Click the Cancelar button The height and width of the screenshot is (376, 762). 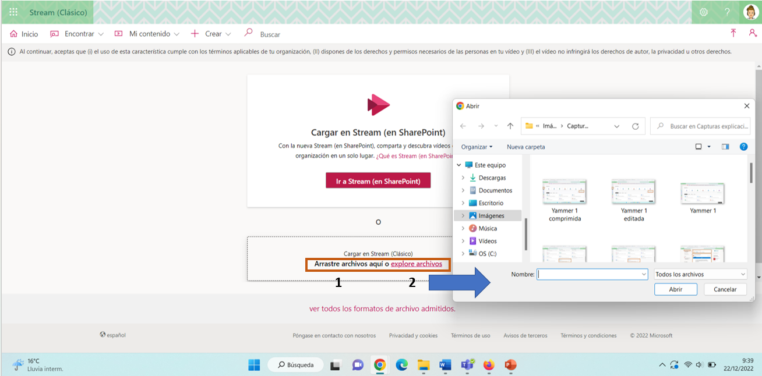pyautogui.click(x=725, y=289)
